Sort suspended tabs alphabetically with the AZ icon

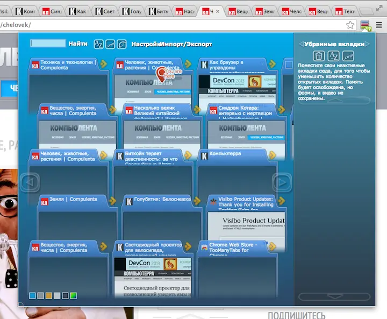(333, 56)
